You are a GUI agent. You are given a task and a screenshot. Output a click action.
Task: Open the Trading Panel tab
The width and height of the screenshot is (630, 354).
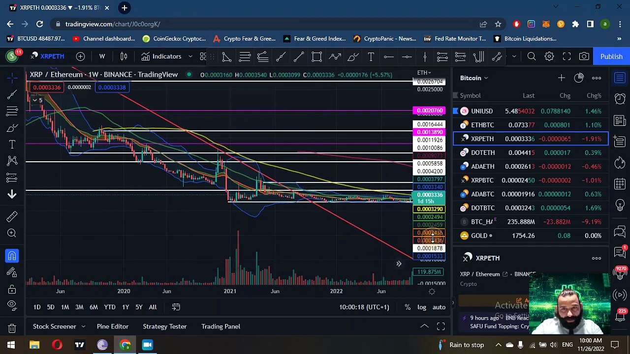click(x=221, y=326)
